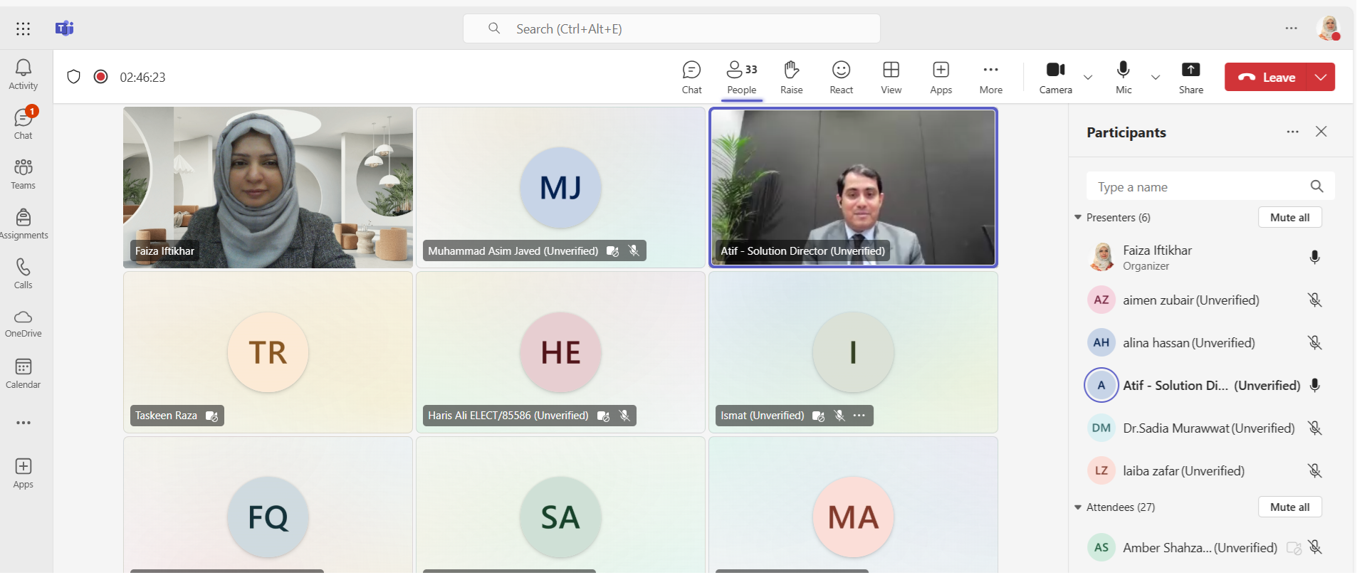Collapse the Attendees section
Screen dimensions: 1367x575
(1078, 507)
